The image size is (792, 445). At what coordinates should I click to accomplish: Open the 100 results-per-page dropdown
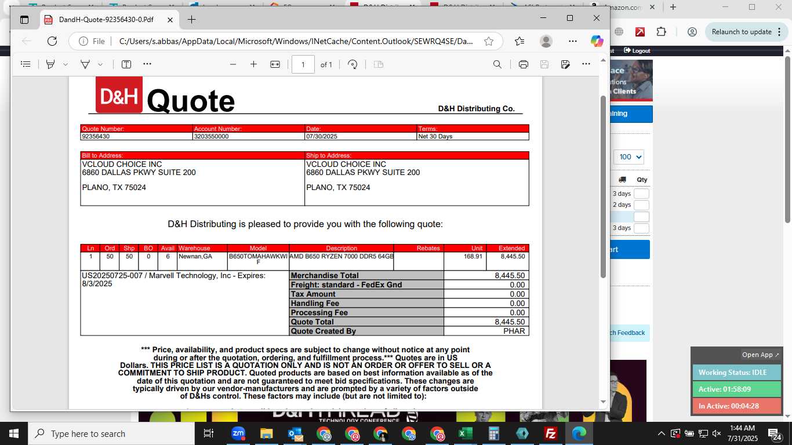(x=628, y=157)
